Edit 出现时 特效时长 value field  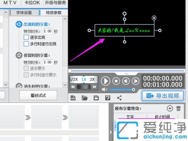pyautogui.click(x=48, y=31)
